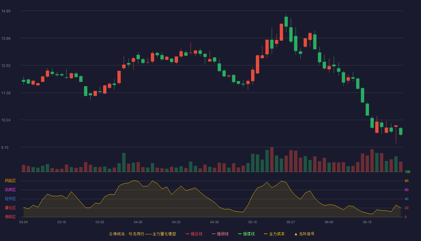Toggle the 主力成本 legend item
This screenshot has width=421, height=241.
point(274,234)
